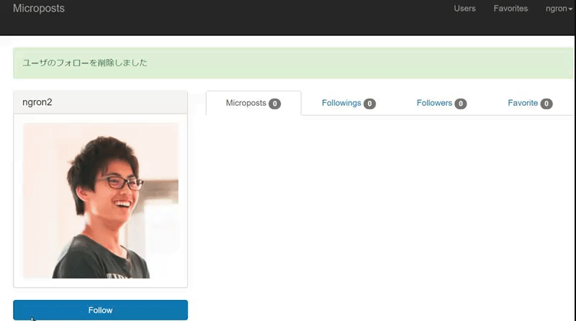Click the Followings count badge

click(x=369, y=104)
